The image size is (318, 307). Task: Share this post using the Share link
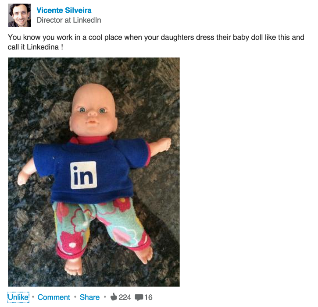coord(89,297)
